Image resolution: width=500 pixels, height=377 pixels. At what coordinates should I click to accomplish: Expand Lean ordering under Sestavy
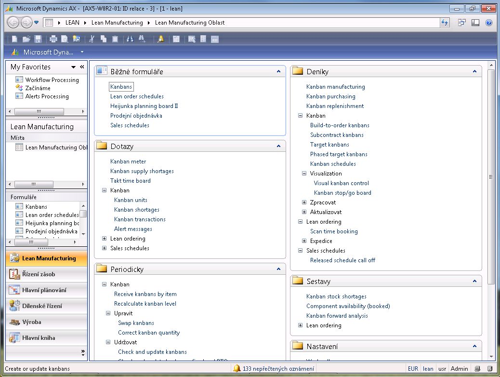tap(300, 325)
